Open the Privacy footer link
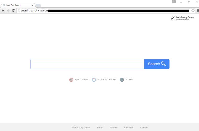Viewport: 199px width, 131px height. 113,128
